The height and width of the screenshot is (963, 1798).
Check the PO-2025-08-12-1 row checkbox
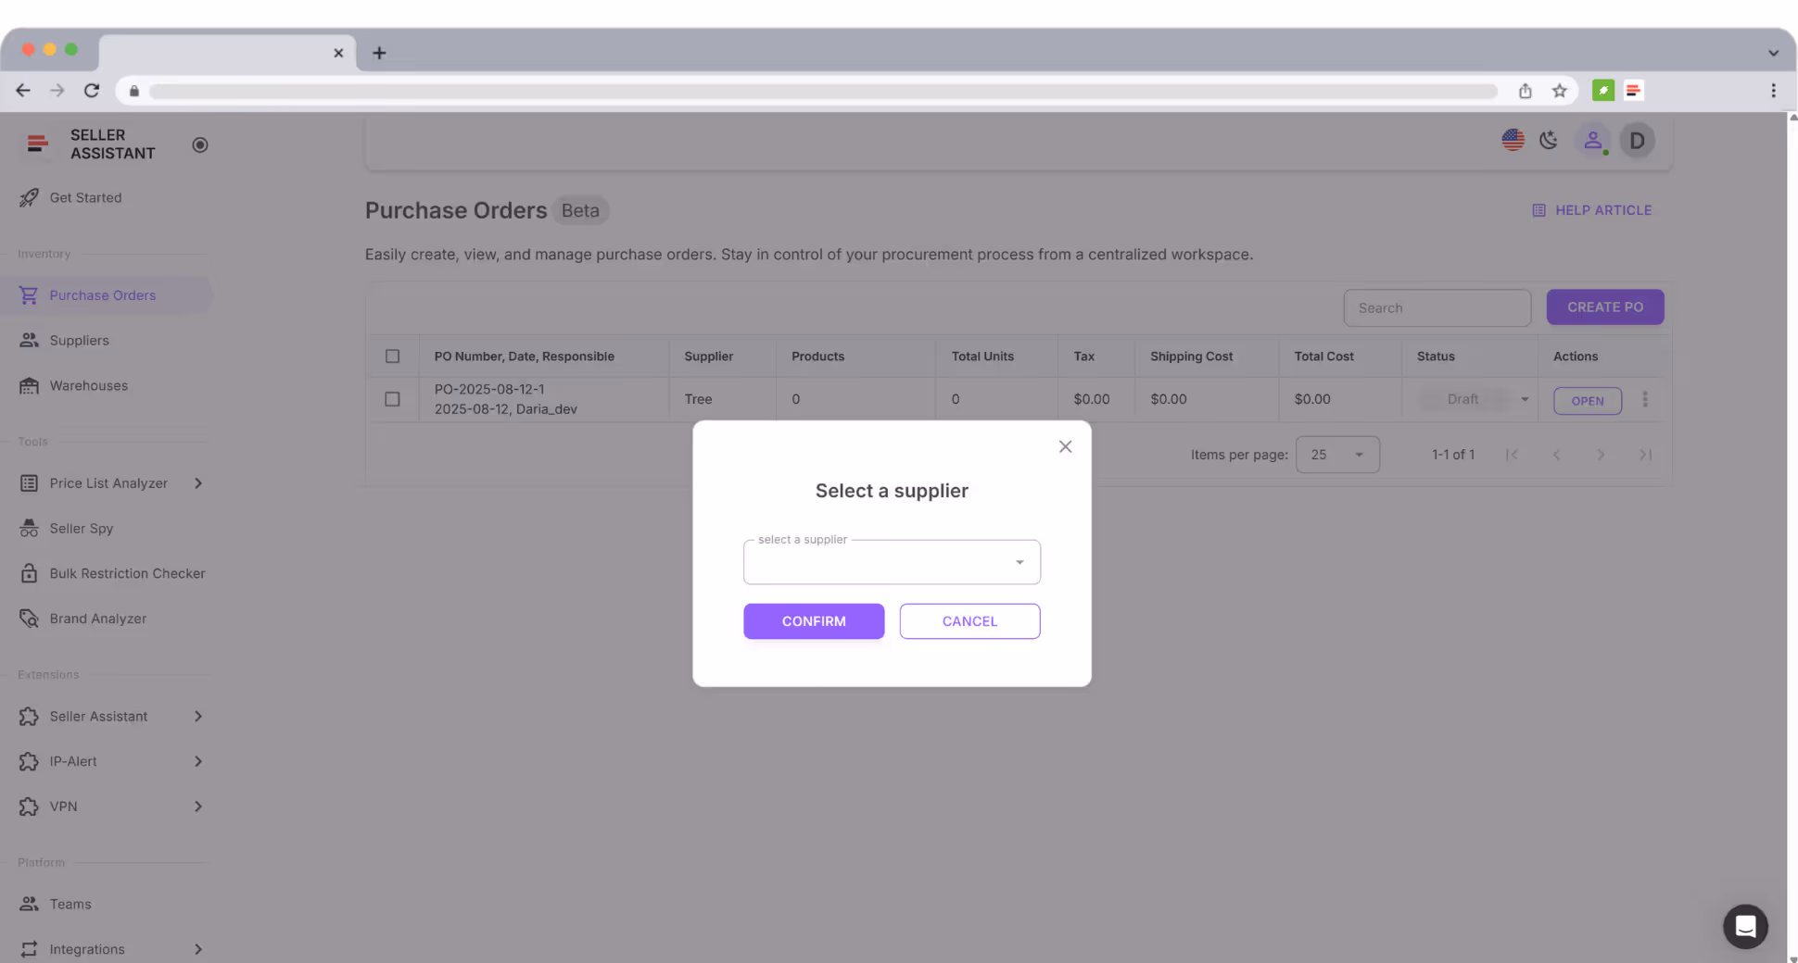[392, 399]
